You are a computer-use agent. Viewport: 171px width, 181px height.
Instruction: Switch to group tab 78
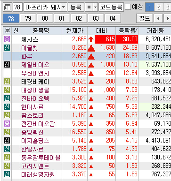11,18
